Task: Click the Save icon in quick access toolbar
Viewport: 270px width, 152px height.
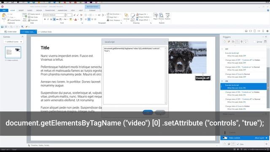Action: click(2, 27)
